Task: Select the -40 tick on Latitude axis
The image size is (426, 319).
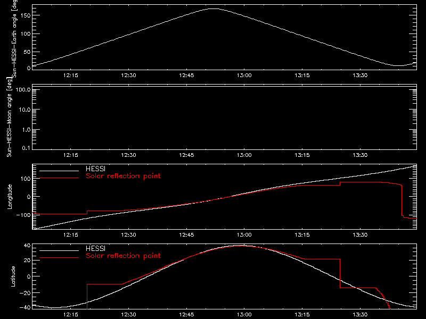Action: click(25, 307)
